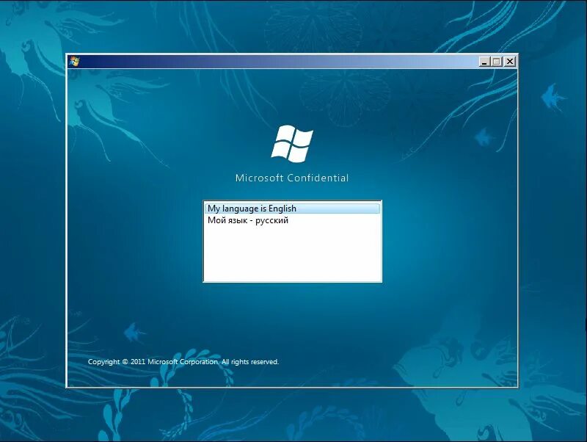Minimize the setup window
Image resolution: width=587 pixels, height=442 pixels.
coord(484,62)
